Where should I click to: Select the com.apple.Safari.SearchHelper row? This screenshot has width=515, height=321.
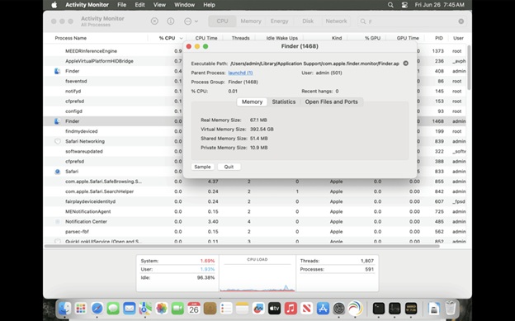tap(255, 191)
